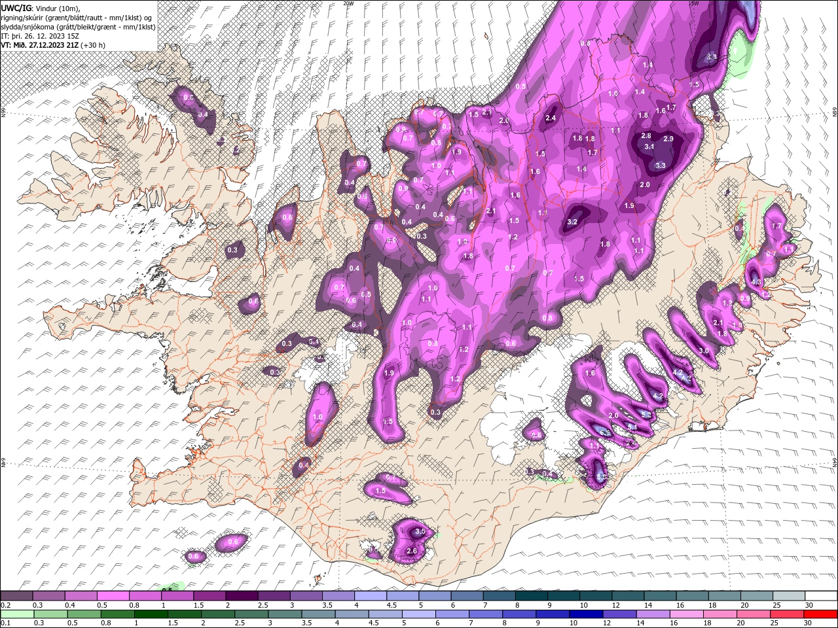Click the 'slydda/snjókoma' legend description line
The image size is (838, 628).
pos(78,27)
